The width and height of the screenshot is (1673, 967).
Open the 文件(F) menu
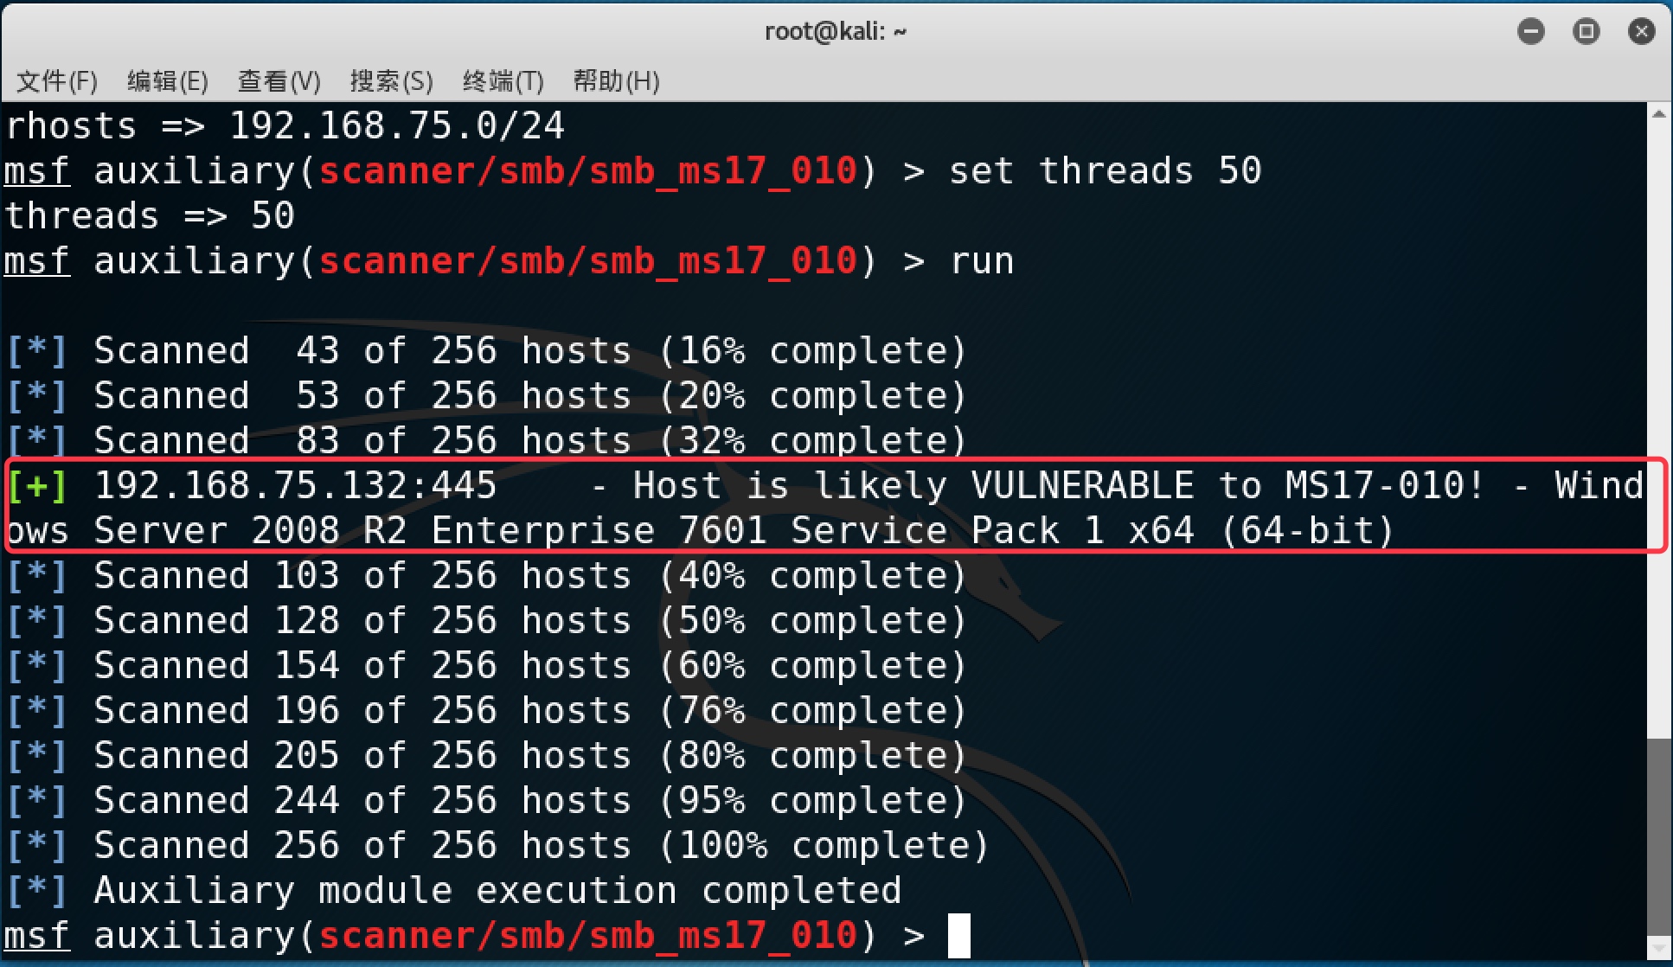(x=57, y=80)
